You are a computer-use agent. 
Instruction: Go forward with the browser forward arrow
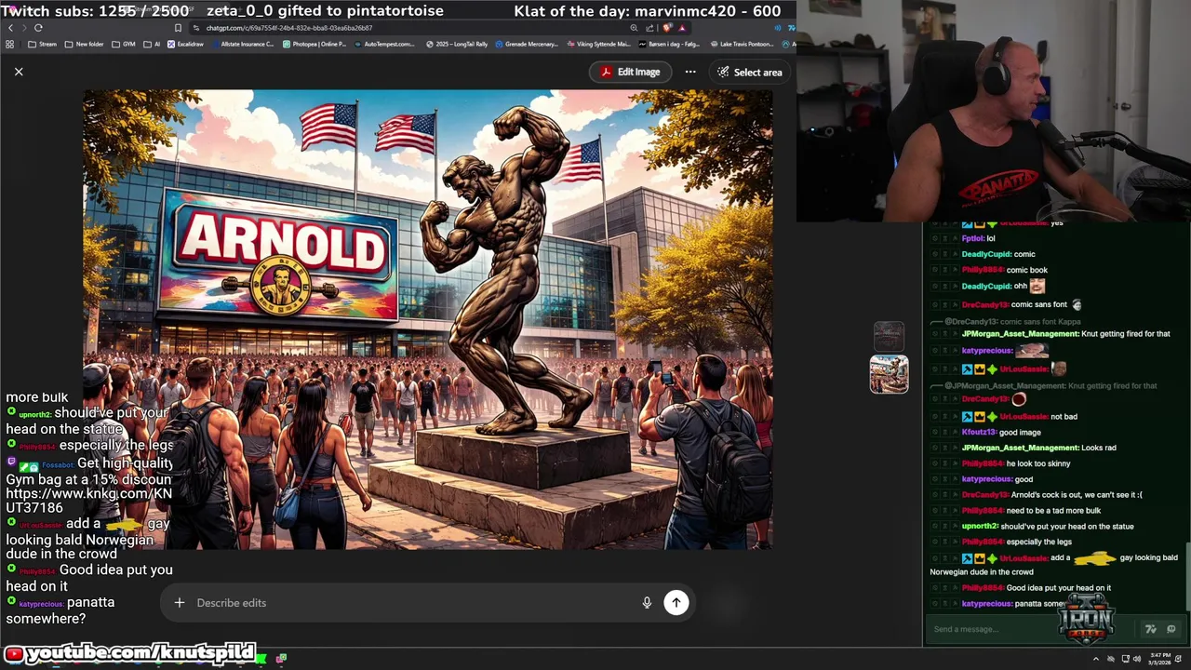pos(24,28)
